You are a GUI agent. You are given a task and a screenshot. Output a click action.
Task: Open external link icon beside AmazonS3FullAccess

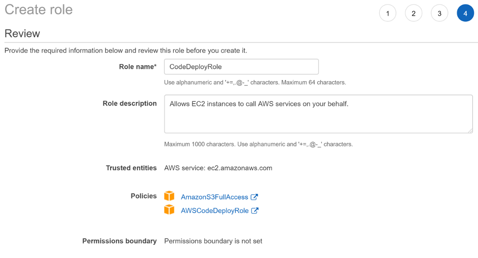click(x=254, y=197)
